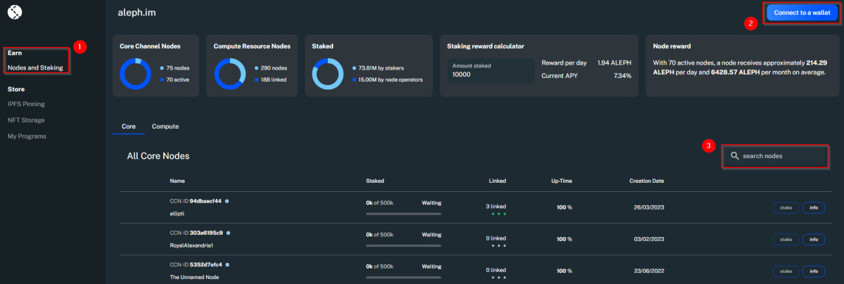Screen dimensions: 844x284
Task: Click status dot next to 303e6195c9
Action: point(228,233)
